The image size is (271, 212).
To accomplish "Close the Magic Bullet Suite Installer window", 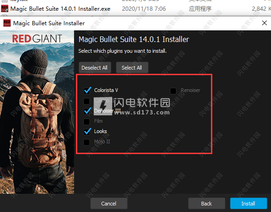I will 264,23.
